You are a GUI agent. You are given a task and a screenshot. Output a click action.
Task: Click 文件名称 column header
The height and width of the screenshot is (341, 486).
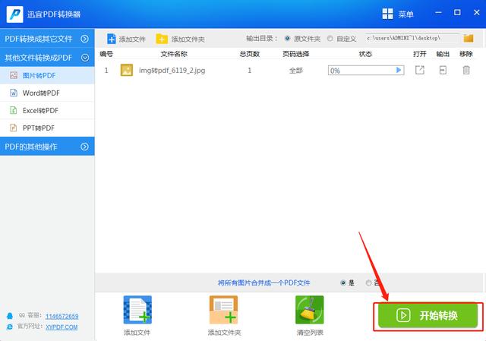click(174, 54)
